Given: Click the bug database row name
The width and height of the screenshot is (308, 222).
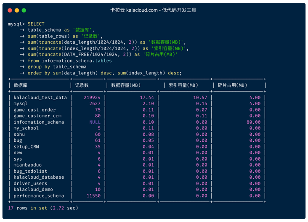Looking at the screenshot, I should 18,140.
